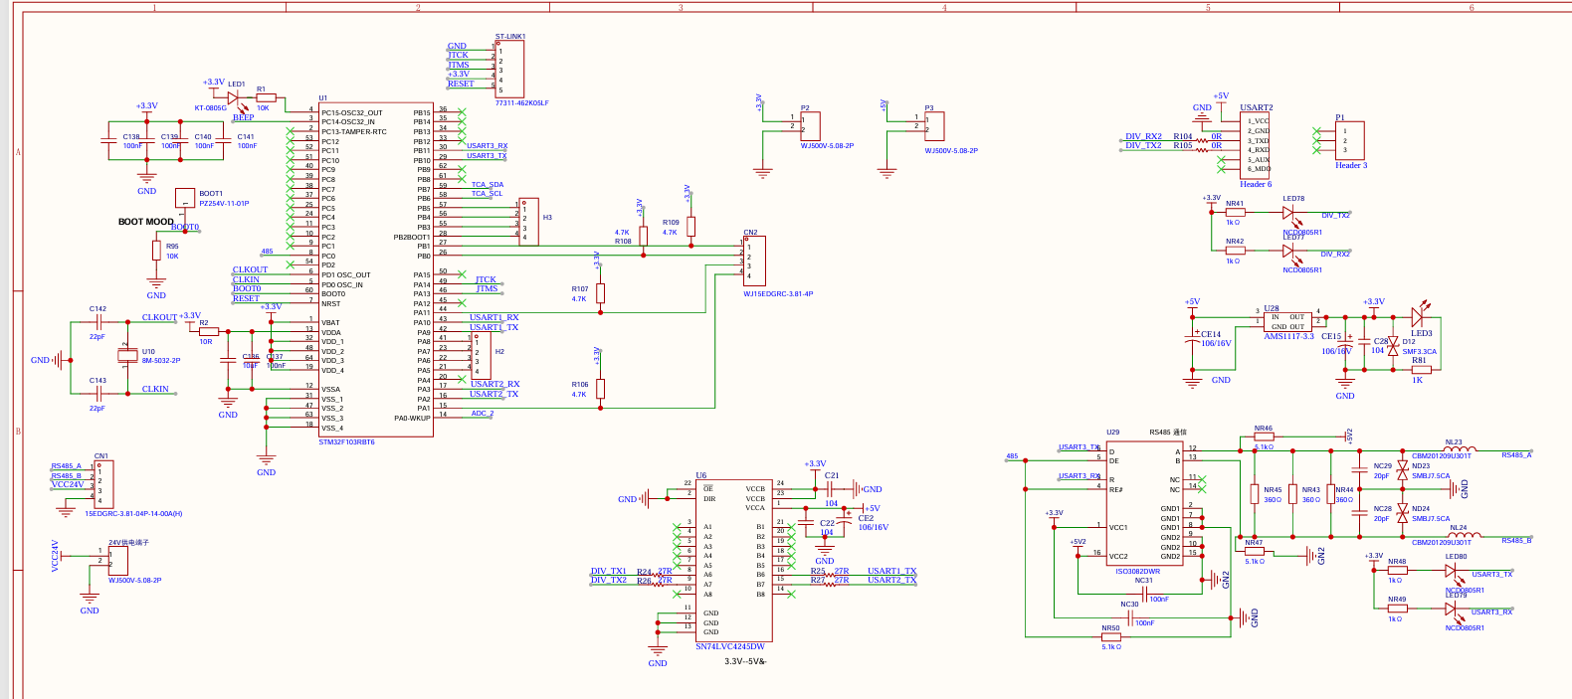
Task: Select the NL23 inductor on RS485_A line
Action: coord(1459,449)
